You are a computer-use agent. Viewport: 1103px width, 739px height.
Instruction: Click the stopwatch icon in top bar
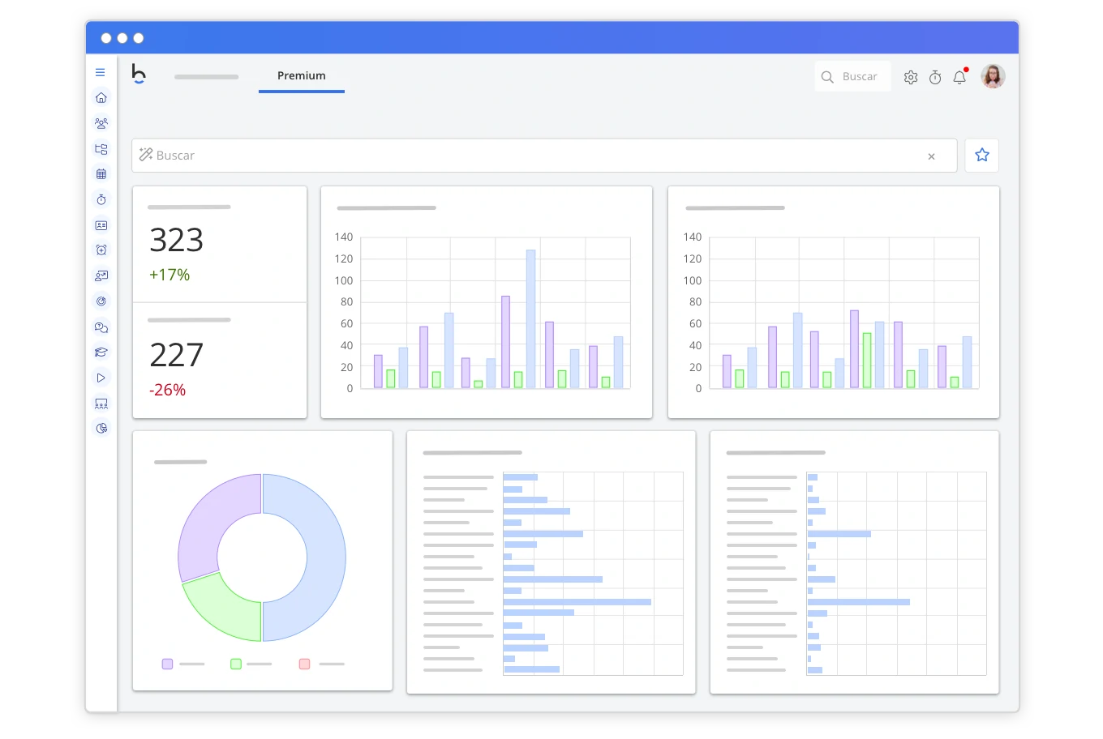(x=935, y=77)
